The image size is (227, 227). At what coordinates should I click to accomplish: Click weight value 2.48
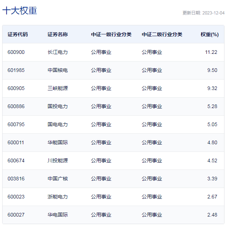pos(213,215)
